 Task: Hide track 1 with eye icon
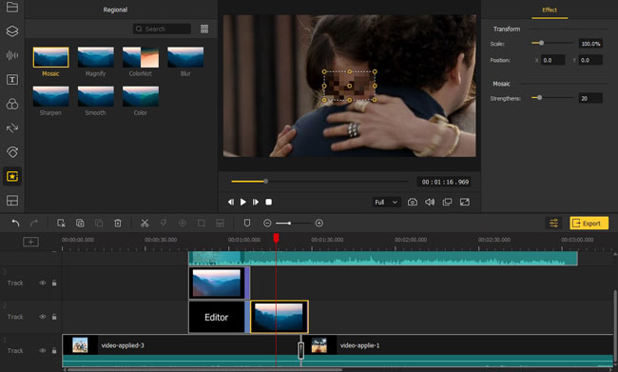42,350
